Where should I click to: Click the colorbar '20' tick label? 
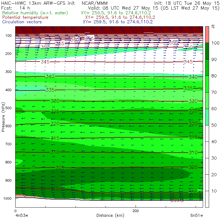[x=214, y=174]
